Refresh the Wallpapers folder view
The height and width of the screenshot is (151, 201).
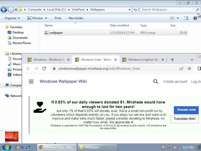pyautogui.click(x=135, y=10)
